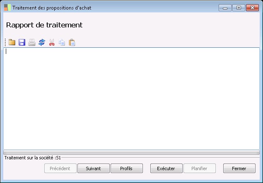Viewport: 263px width, 183px height.
Task: Place the cursor in the report text area
Action: (132, 99)
